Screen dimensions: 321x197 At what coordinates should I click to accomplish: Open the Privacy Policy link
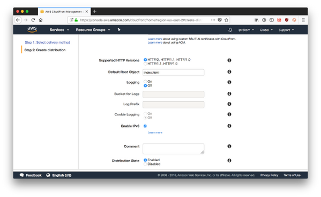(x=269, y=175)
